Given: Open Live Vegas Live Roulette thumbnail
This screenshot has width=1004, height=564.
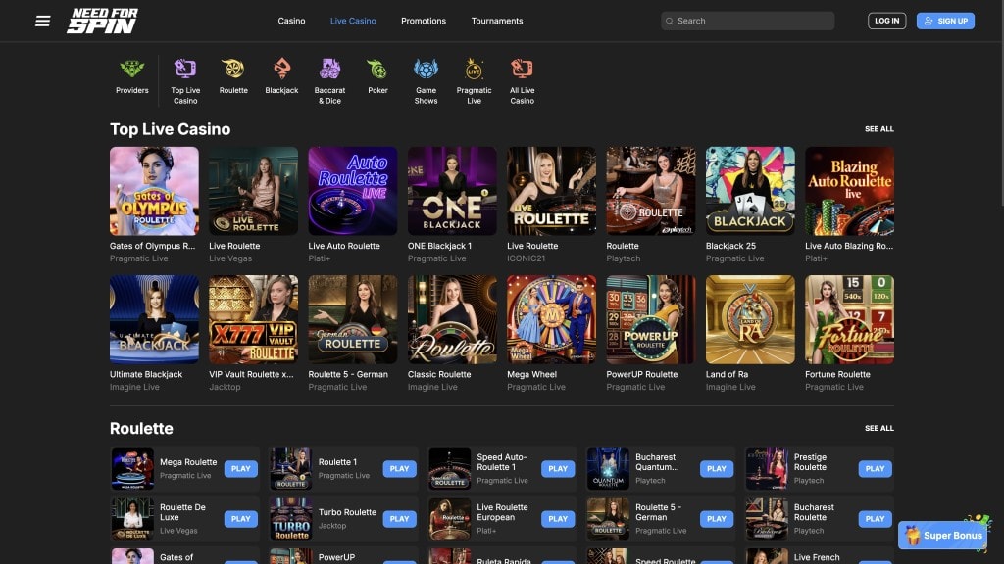Looking at the screenshot, I should [254, 191].
